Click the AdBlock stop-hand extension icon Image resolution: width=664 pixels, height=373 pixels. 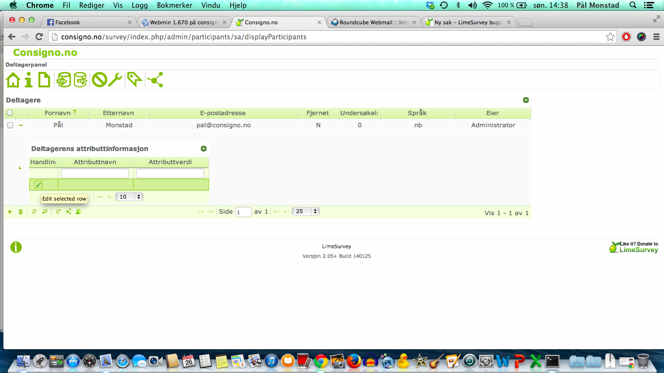[627, 37]
